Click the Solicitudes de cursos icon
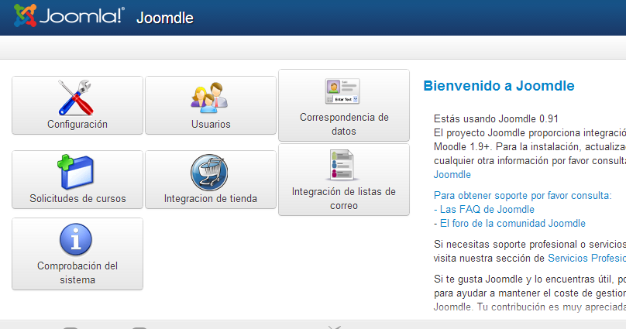 (x=77, y=172)
